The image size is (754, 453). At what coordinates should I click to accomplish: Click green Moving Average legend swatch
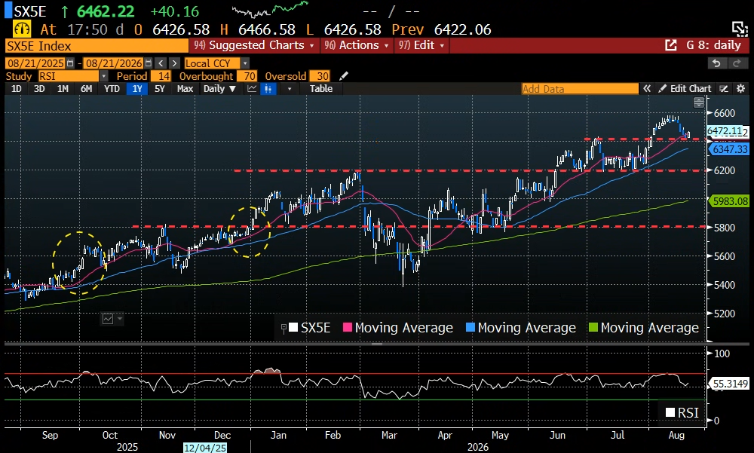click(593, 327)
